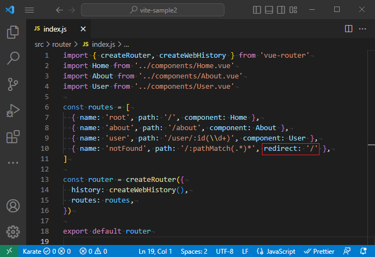Click '/user/:id(\\d+)' path string
This screenshot has height=257, width=375.
point(201,138)
